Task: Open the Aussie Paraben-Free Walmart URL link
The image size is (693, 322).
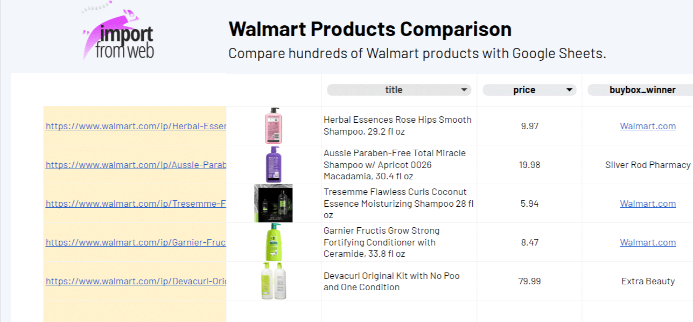Action: coord(136,165)
